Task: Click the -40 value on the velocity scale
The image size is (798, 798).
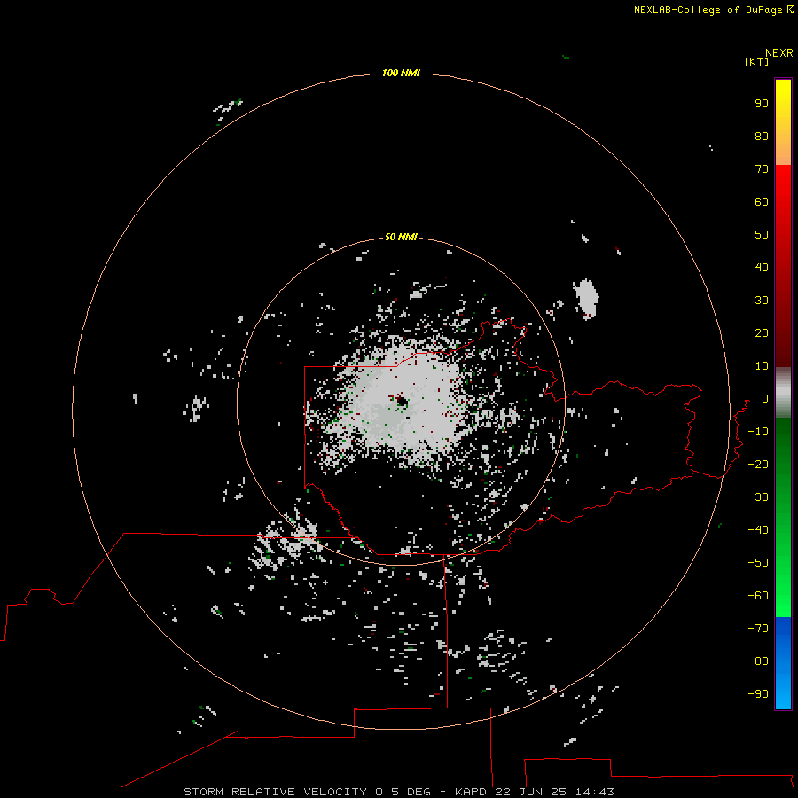Action: coord(758,530)
